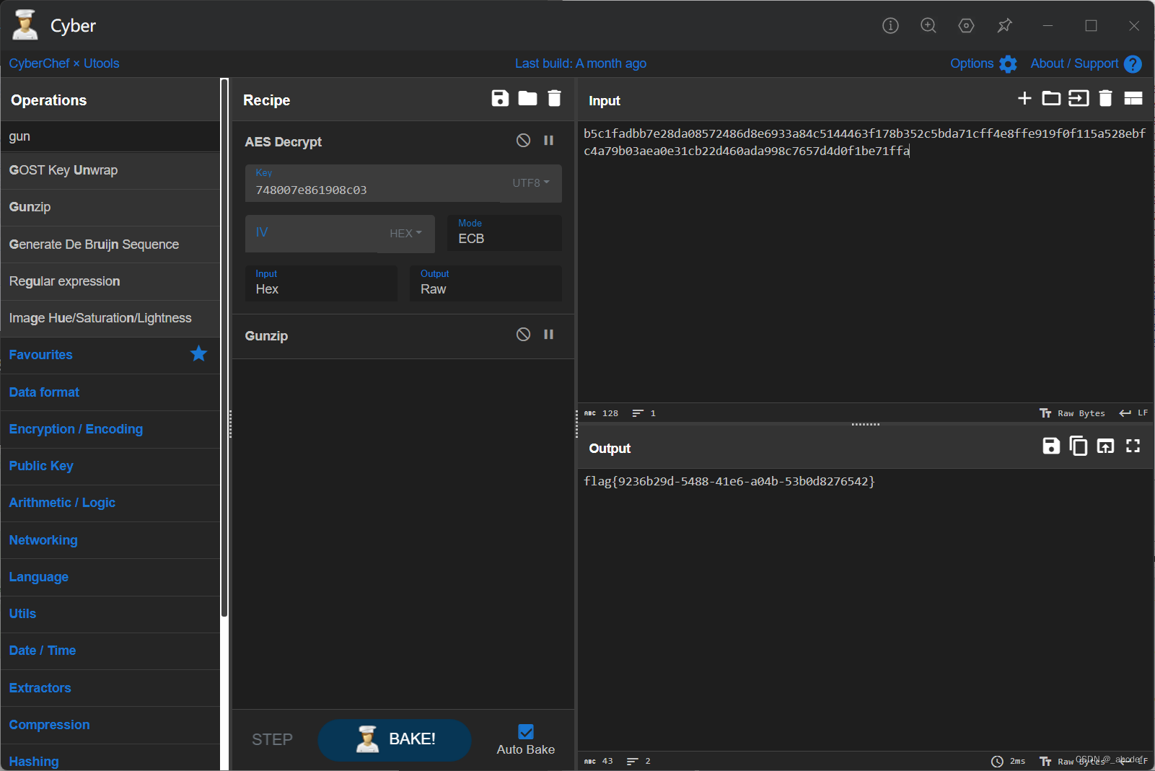
Task: Expand the Public Key category
Action: tap(110, 466)
